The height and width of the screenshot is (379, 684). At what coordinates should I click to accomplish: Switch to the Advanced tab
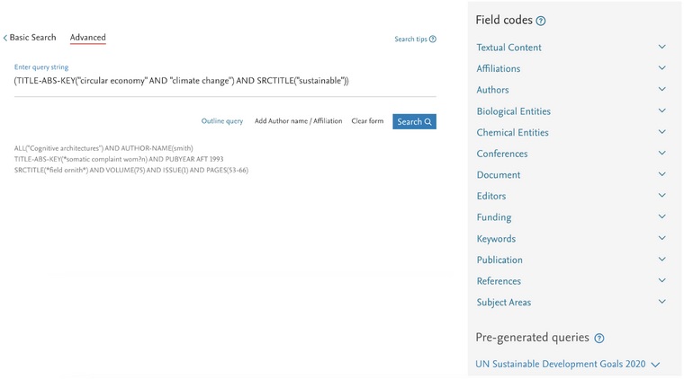coord(87,38)
